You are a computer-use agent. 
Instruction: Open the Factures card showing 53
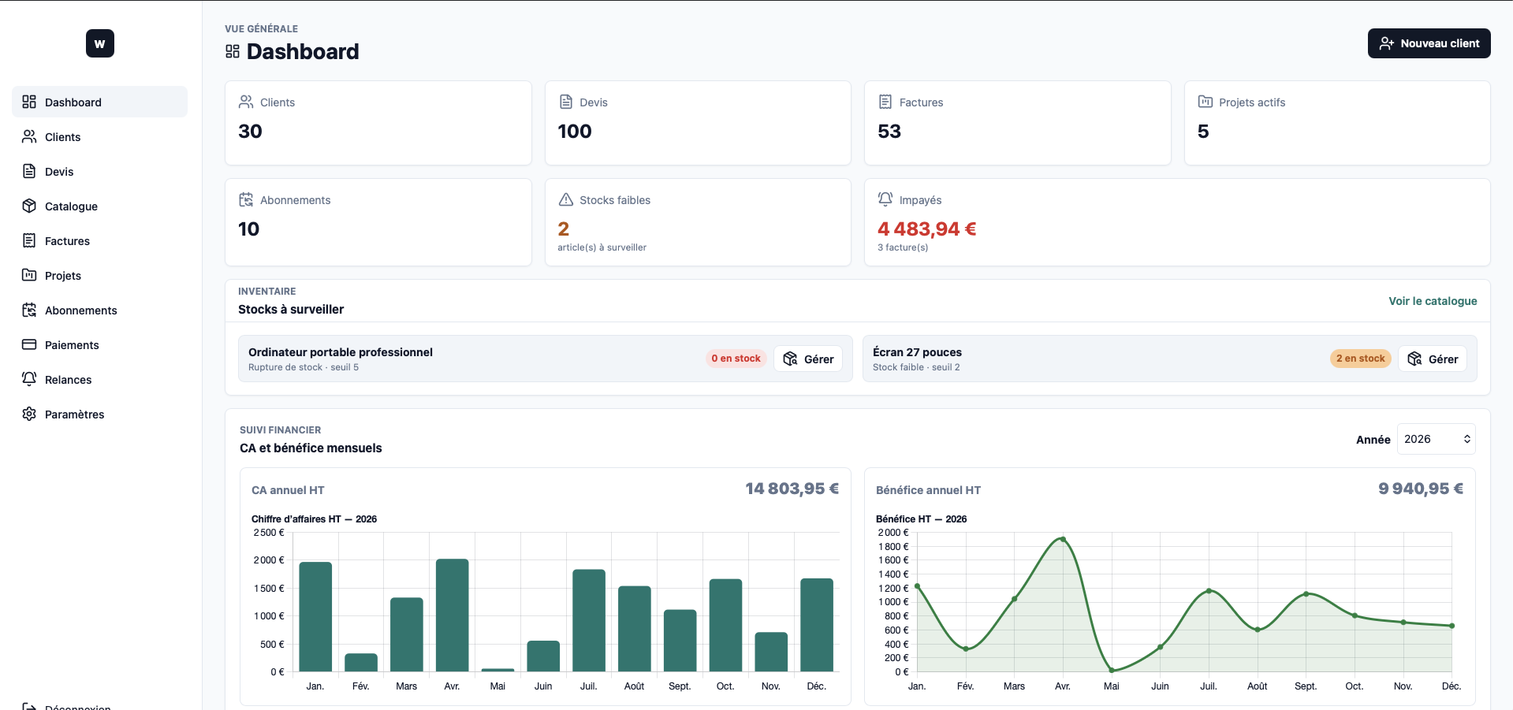click(1018, 123)
